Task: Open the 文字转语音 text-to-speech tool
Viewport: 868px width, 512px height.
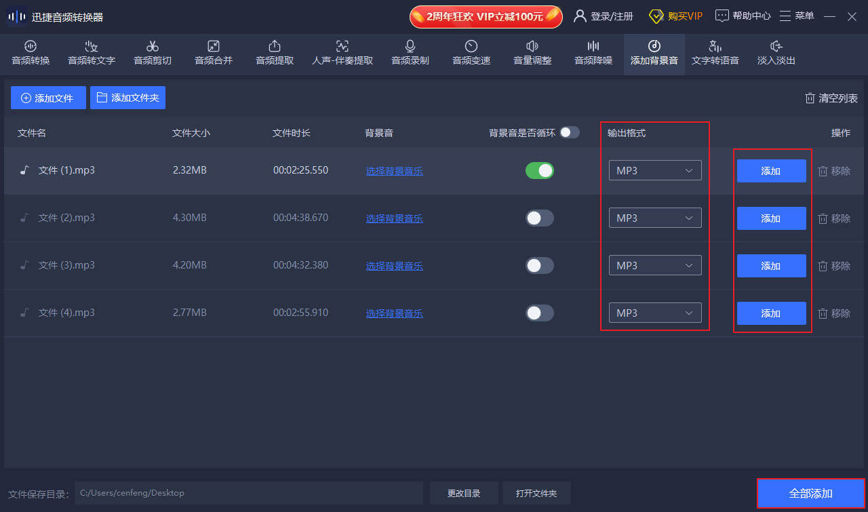Action: (715, 54)
